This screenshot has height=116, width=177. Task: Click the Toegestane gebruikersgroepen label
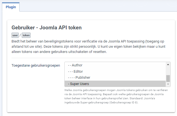point(36,66)
